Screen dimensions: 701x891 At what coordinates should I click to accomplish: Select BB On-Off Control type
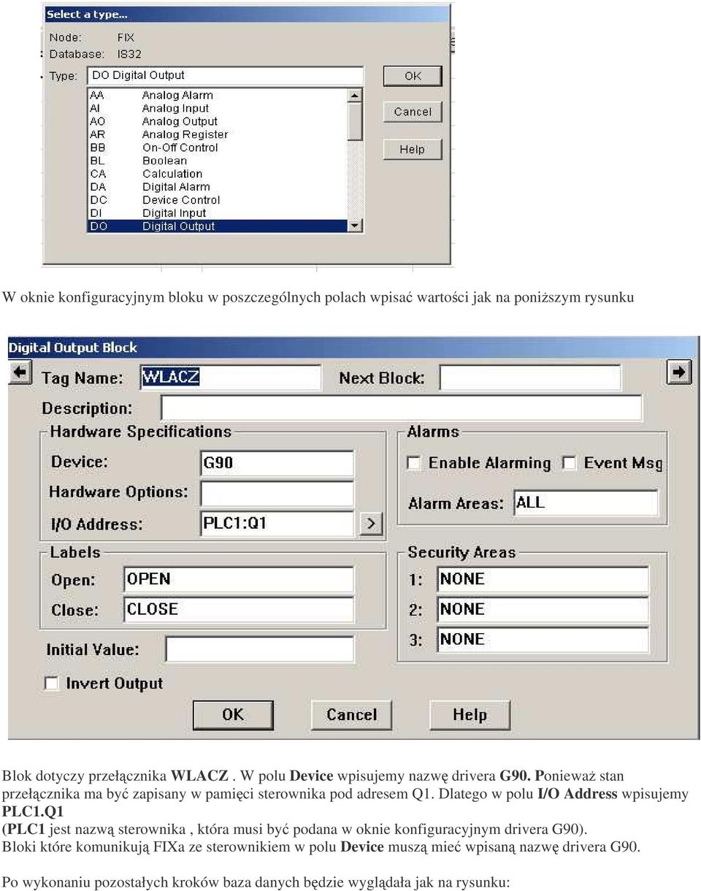(x=217, y=148)
